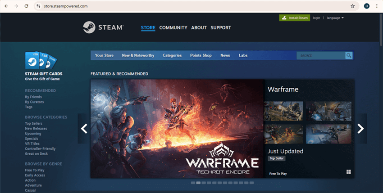The width and height of the screenshot is (383, 193).
Task: Browse Great on Deck category
Action: [x=36, y=154]
